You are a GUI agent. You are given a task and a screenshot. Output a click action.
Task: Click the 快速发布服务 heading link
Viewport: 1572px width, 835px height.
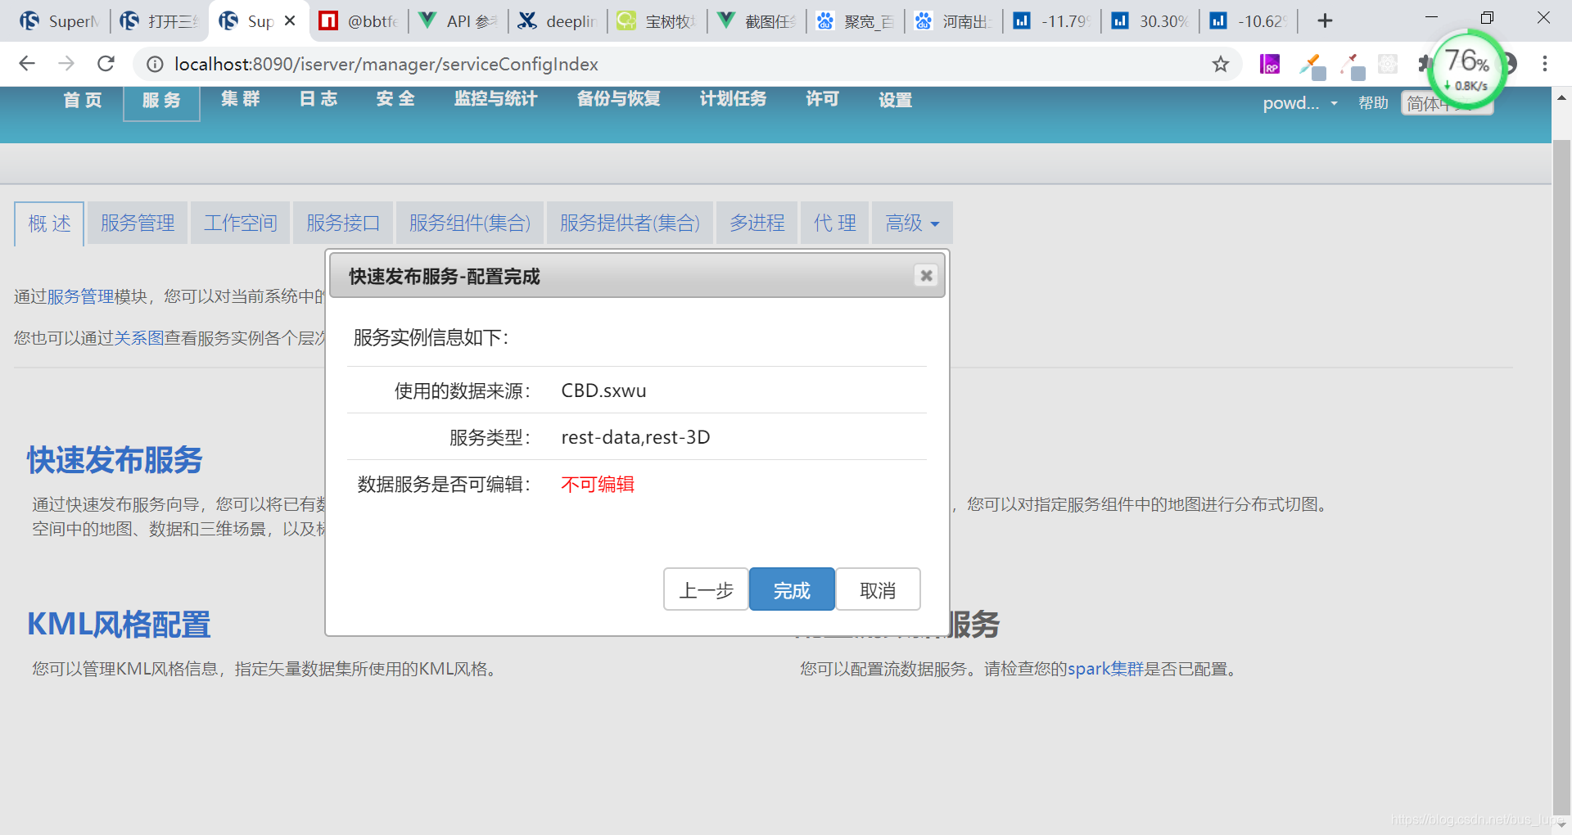pos(115,460)
